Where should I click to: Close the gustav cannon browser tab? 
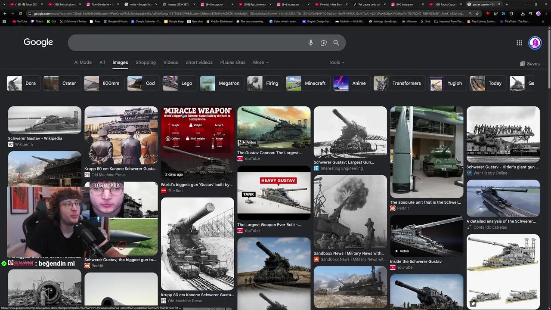coord(499,4)
